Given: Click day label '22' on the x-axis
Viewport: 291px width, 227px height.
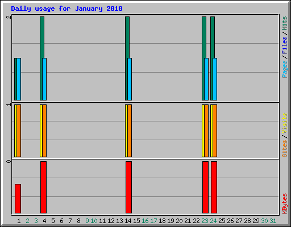Looking at the screenshot, I should 196,221.
